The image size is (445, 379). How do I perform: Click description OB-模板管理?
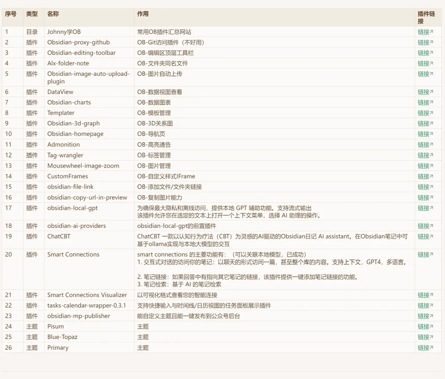click(x=154, y=113)
